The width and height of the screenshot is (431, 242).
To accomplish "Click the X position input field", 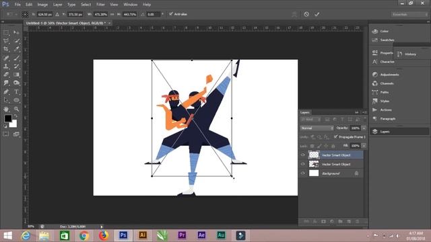I will click(x=45, y=14).
